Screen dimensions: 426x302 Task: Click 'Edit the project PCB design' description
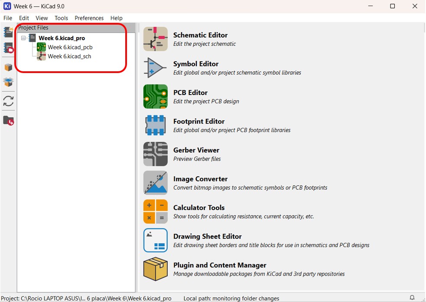[206, 101]
